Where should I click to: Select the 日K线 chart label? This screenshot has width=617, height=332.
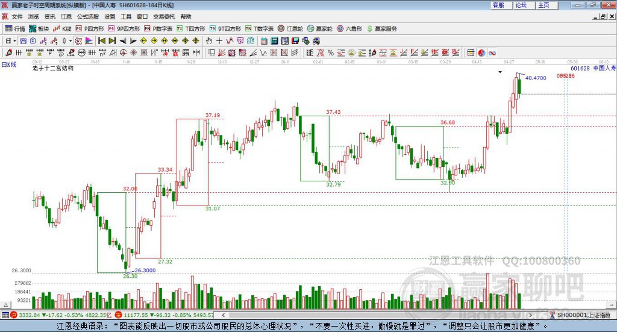(x=9, y=64)
